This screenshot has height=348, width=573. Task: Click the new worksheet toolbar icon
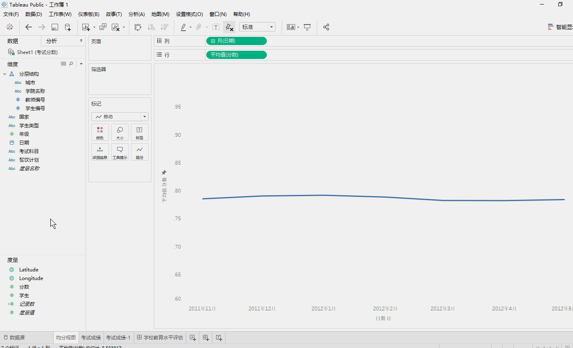[86, 27]
